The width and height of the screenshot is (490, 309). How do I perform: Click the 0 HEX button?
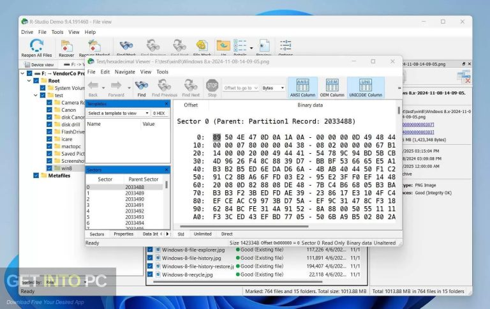(160, 113)
